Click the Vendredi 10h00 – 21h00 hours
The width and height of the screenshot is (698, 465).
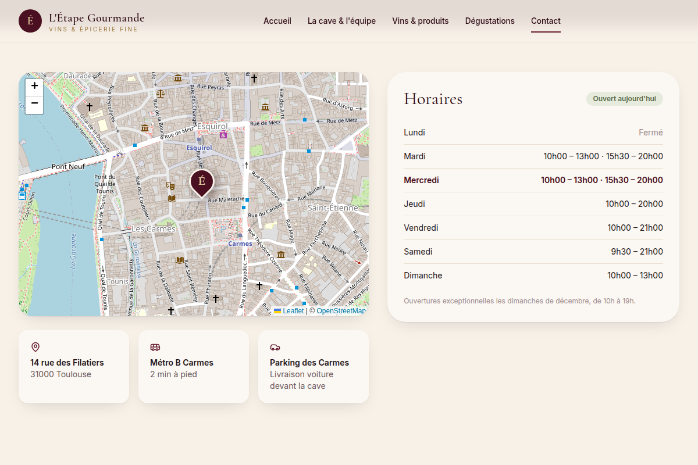click(635, 228)
